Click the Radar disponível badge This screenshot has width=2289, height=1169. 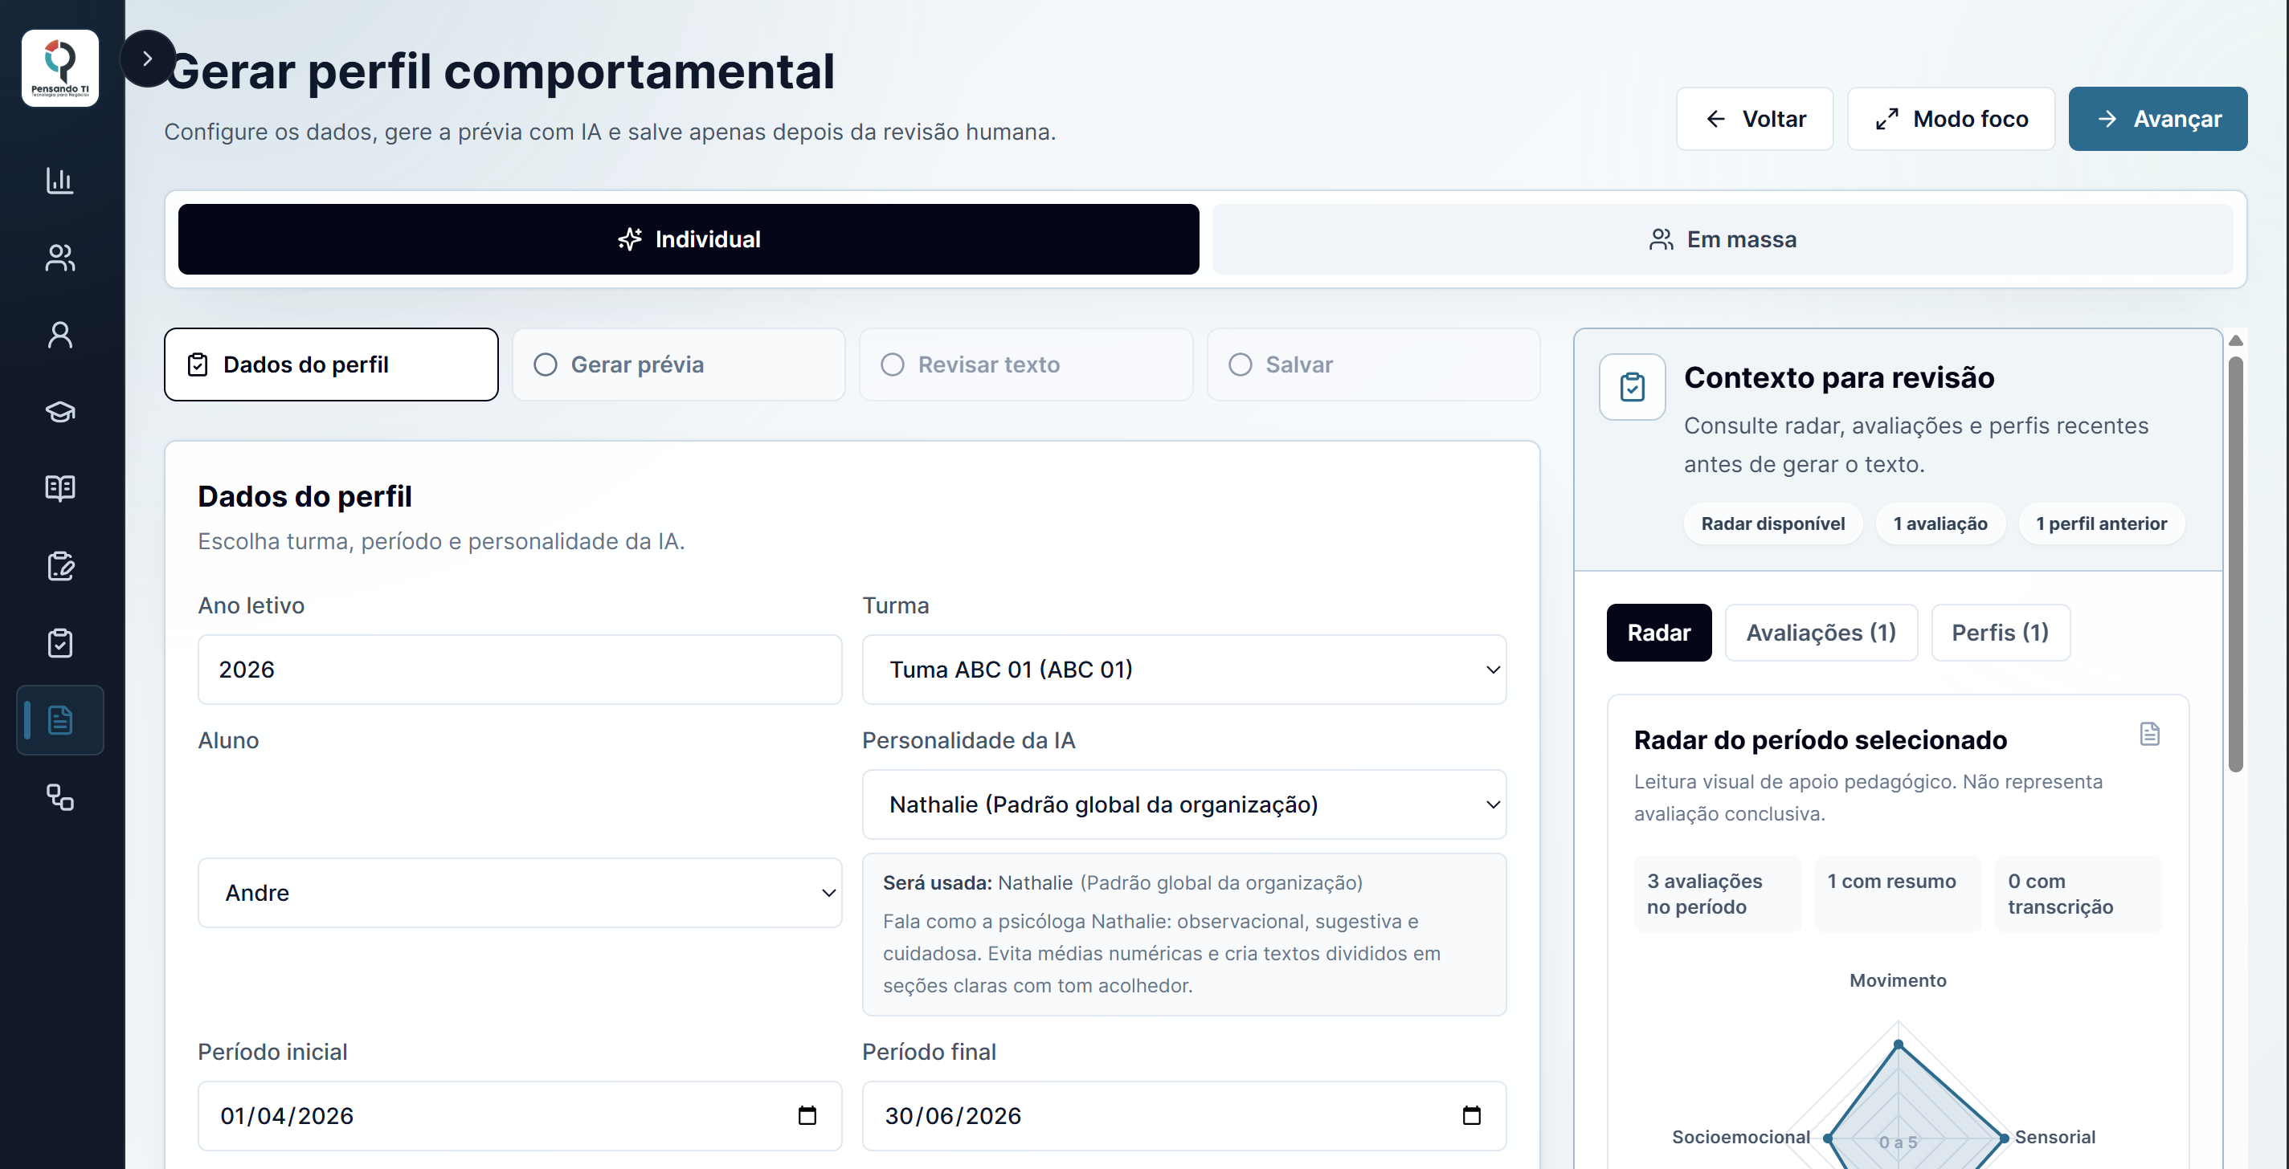[x=1772, y=523]
